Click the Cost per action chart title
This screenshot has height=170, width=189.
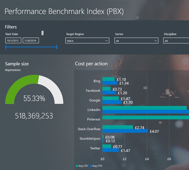[91, 64]
